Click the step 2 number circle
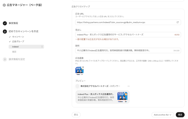The height and width of the screenshot is (119, 188). 5,32
